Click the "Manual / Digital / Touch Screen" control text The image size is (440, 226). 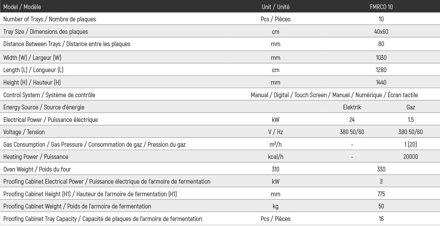tap(334, 95)
